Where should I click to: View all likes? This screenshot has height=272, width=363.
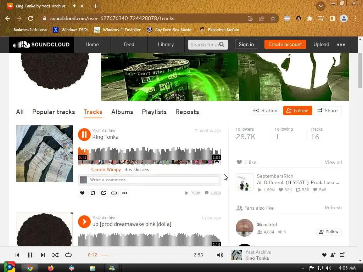(x=333, y=162)
